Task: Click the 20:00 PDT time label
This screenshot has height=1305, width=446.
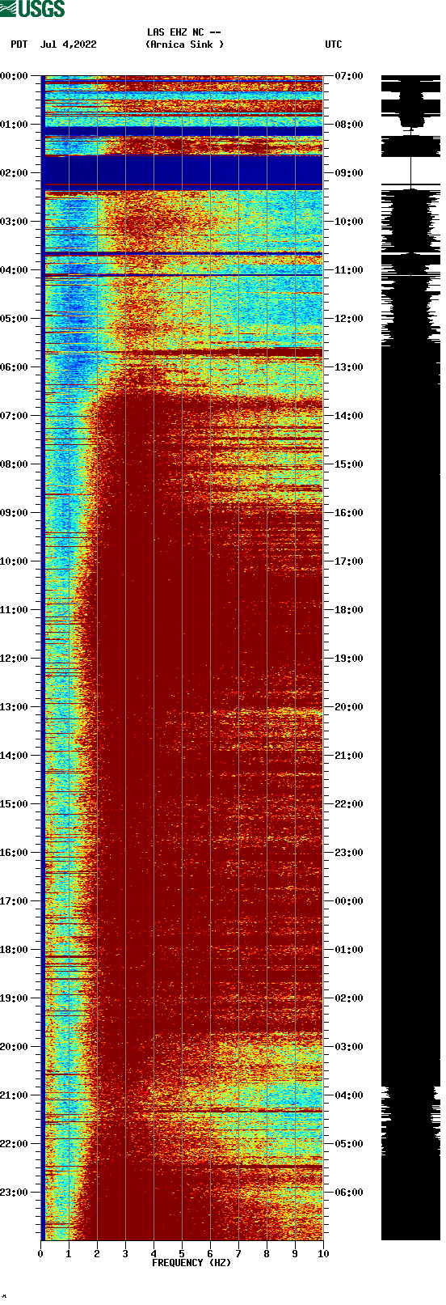Action: pos(14,1047)
